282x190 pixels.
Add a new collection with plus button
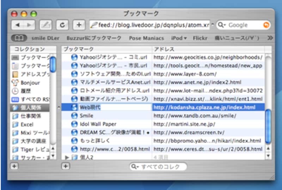pos(14,166)
